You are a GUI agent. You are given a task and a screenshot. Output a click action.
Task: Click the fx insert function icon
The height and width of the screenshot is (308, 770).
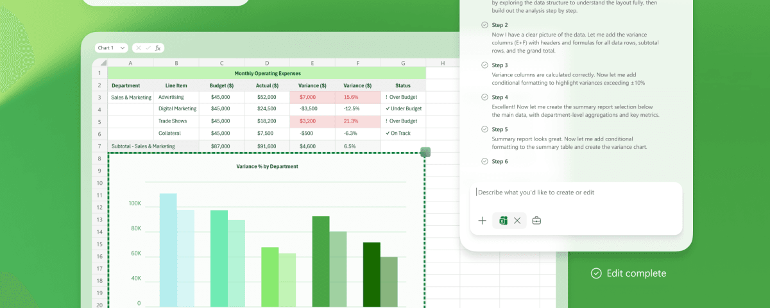point(158,48)
